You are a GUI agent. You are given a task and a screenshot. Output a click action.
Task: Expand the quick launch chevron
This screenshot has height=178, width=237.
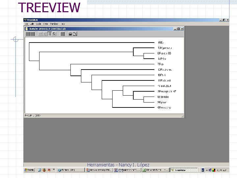pyautogui.click(x=54, y=169)
